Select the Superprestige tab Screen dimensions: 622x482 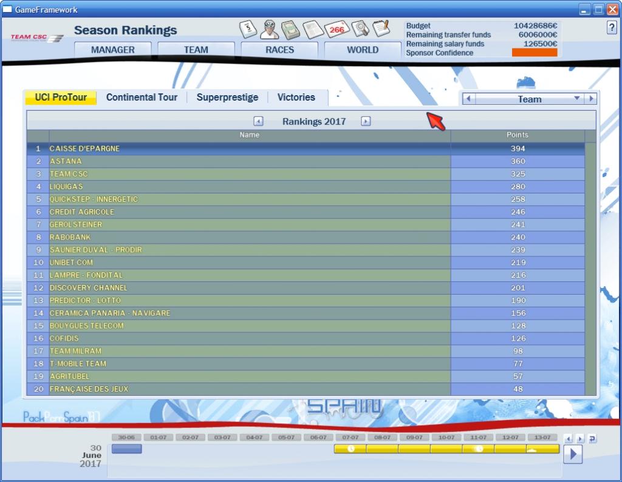pyautogui.click(x=227, y=97)
